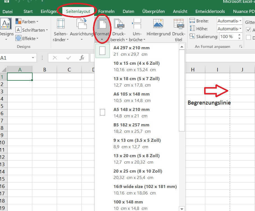Click the insert function fx icon

click(x=82, y=58)
